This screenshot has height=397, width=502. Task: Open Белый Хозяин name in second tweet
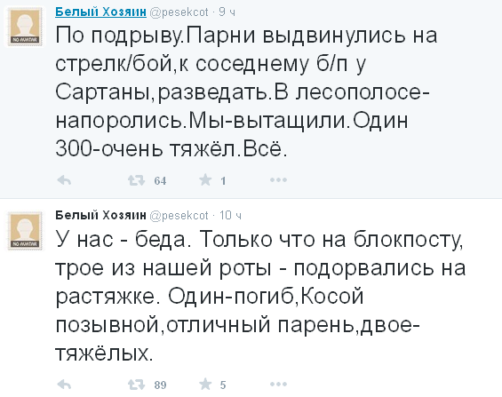[101, 215]
